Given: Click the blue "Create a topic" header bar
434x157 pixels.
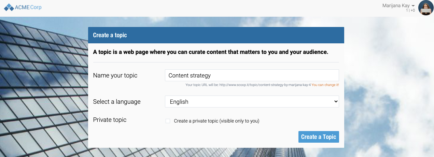Looking at the screenshot, I should coord(216,35).
